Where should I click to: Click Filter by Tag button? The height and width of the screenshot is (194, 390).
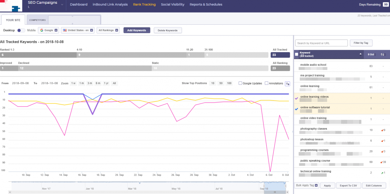click(x=361, y=43)
